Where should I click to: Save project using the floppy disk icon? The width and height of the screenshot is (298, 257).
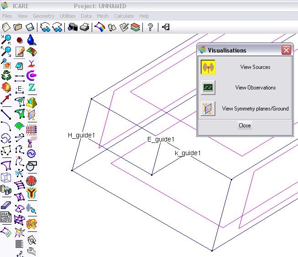tap(30, 27)
